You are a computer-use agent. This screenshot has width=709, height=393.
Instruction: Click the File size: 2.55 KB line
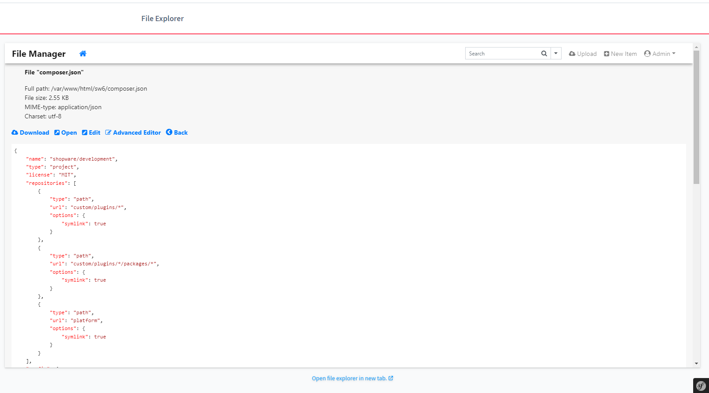pos(47,98)
